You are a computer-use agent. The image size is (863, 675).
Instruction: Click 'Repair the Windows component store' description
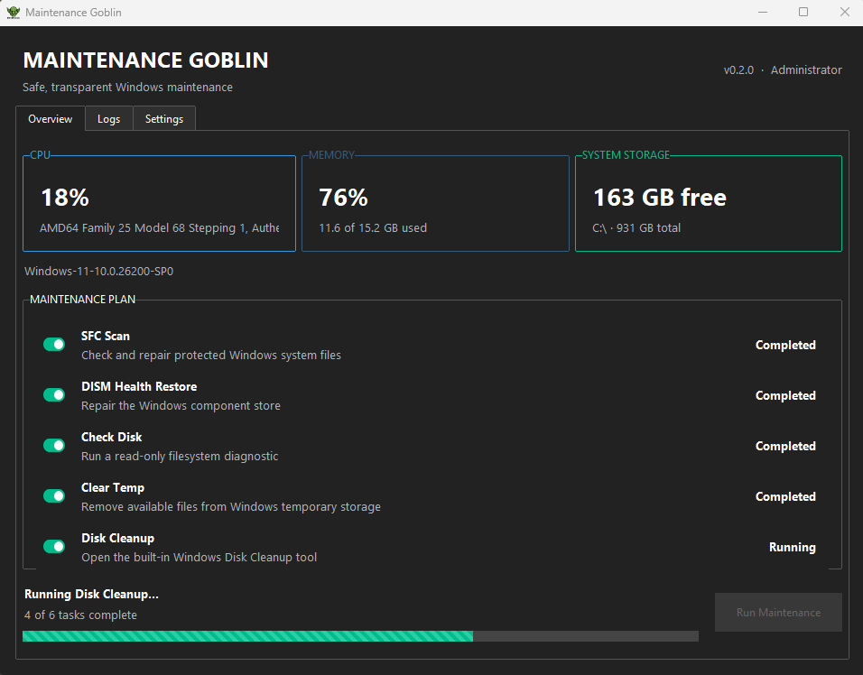[x=181, y=406]
